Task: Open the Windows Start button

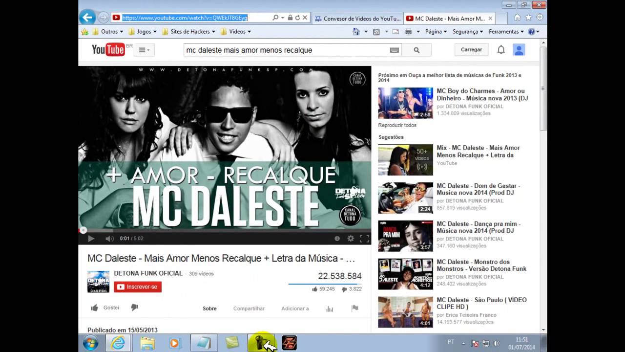Action: coord(91,343)
